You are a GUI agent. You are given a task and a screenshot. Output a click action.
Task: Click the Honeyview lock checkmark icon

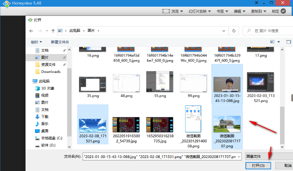click(x=283, y=11)
